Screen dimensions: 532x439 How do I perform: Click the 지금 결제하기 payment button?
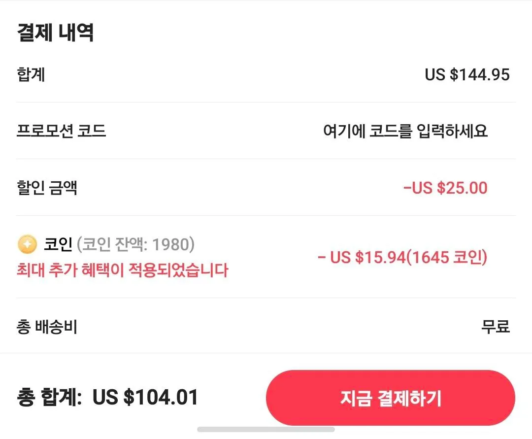point(391,398)
